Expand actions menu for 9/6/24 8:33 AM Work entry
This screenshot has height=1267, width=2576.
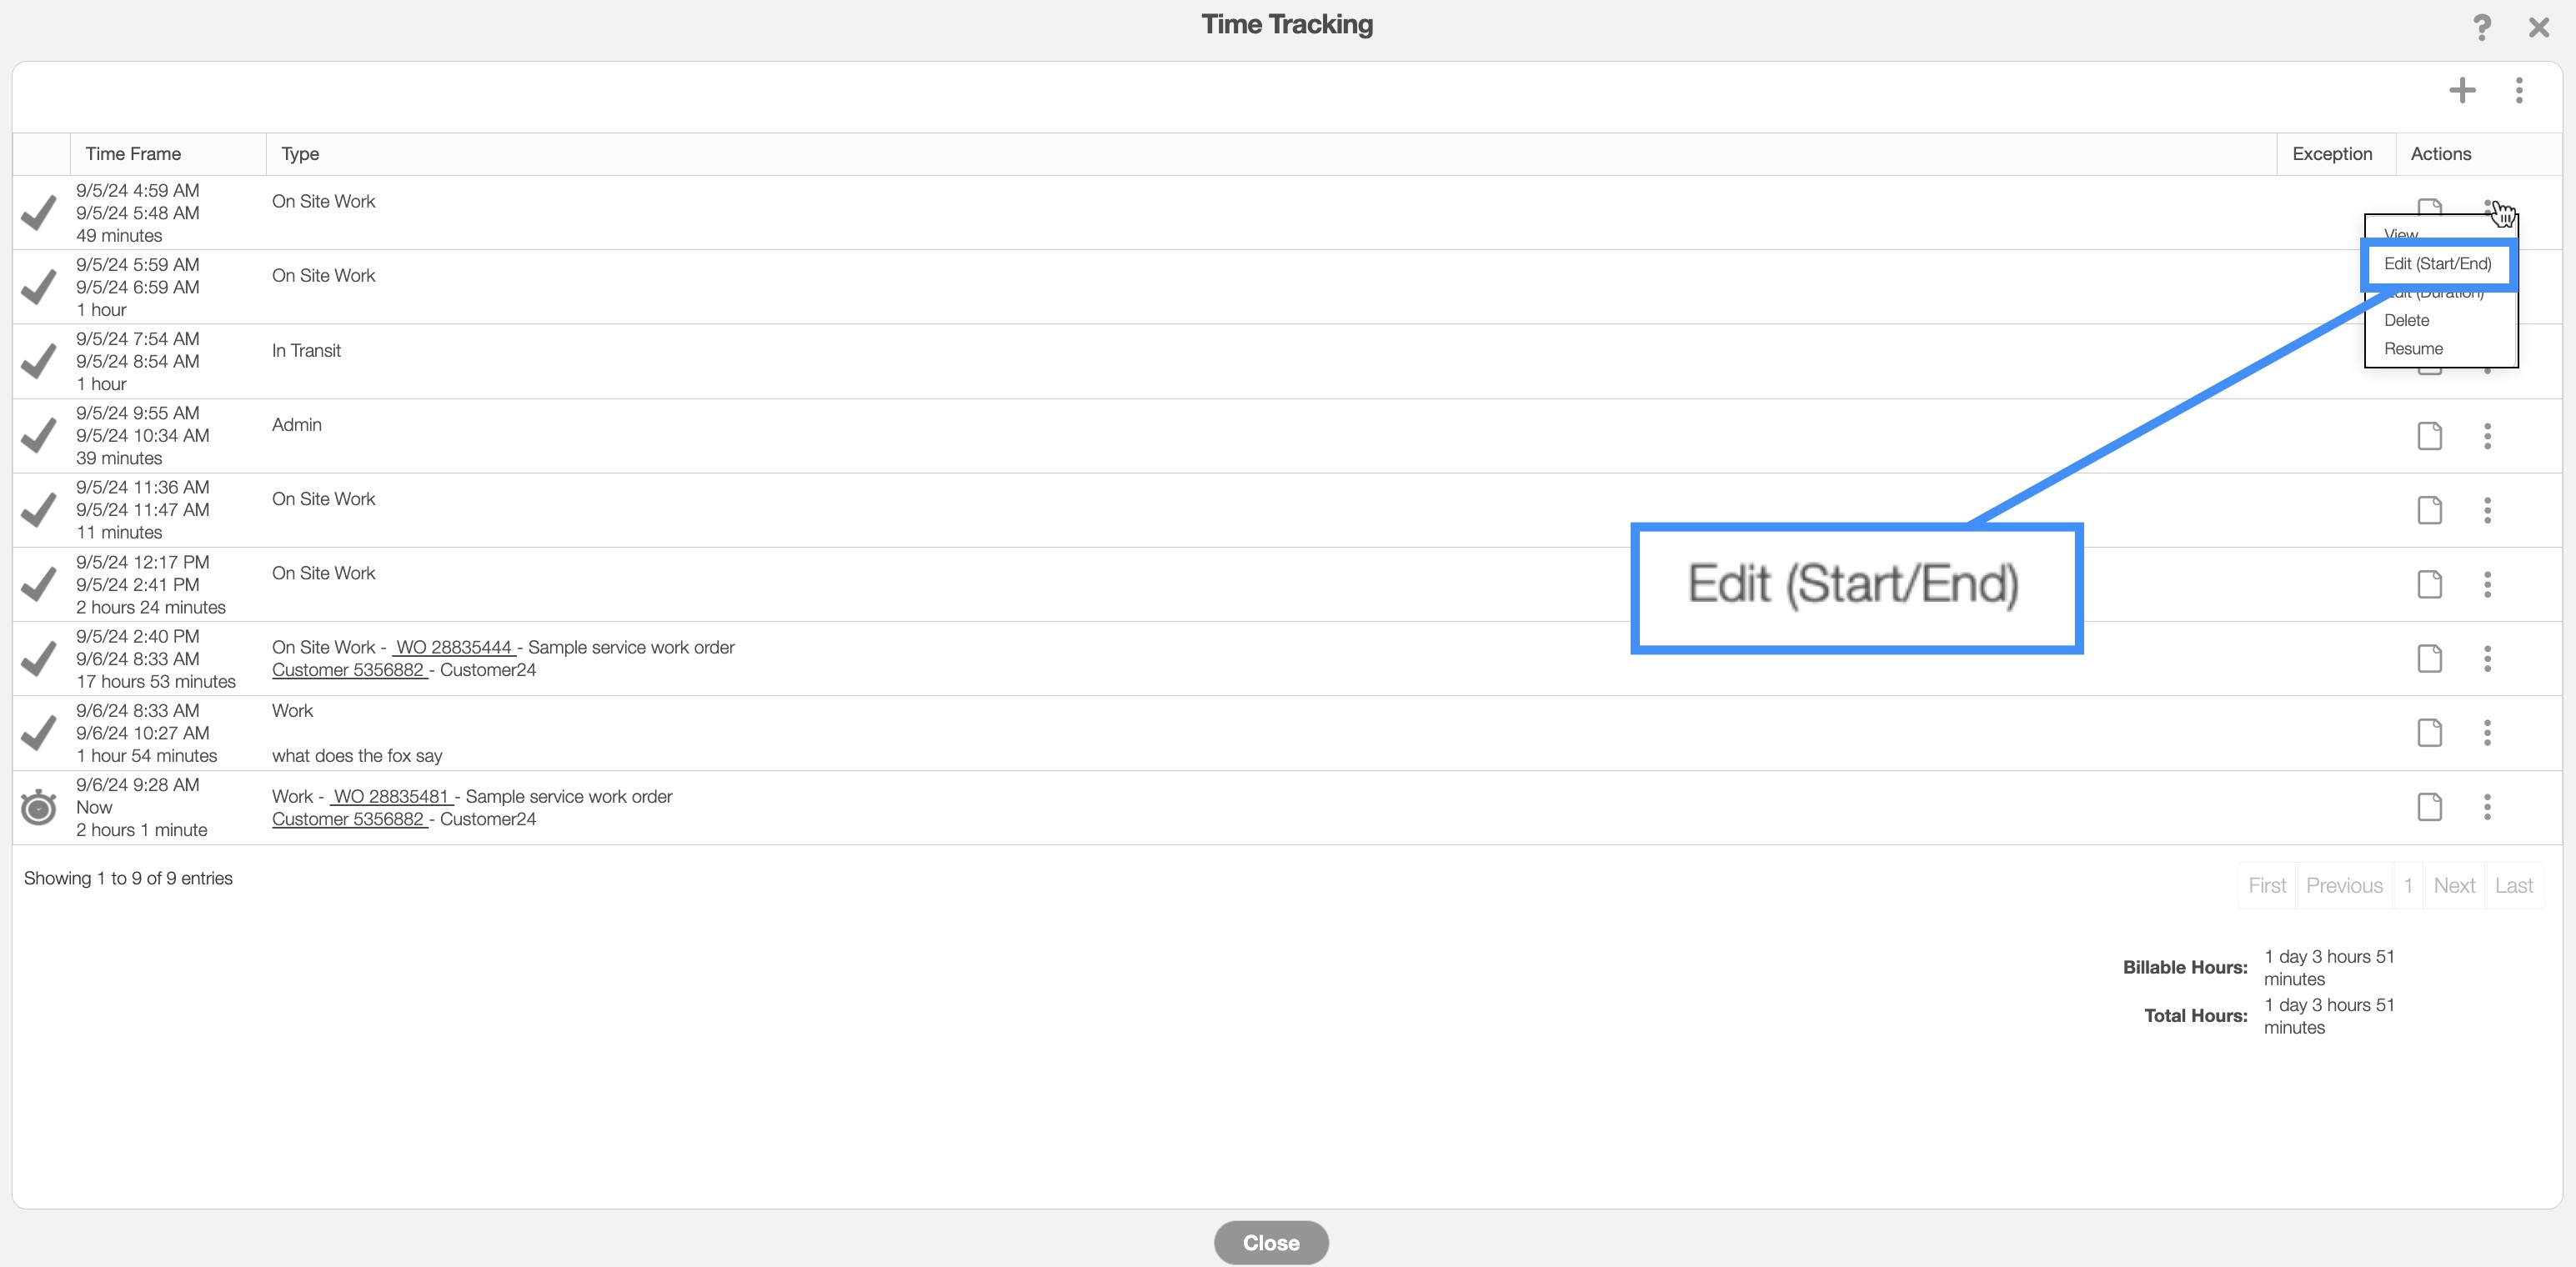pos(2487,733)
